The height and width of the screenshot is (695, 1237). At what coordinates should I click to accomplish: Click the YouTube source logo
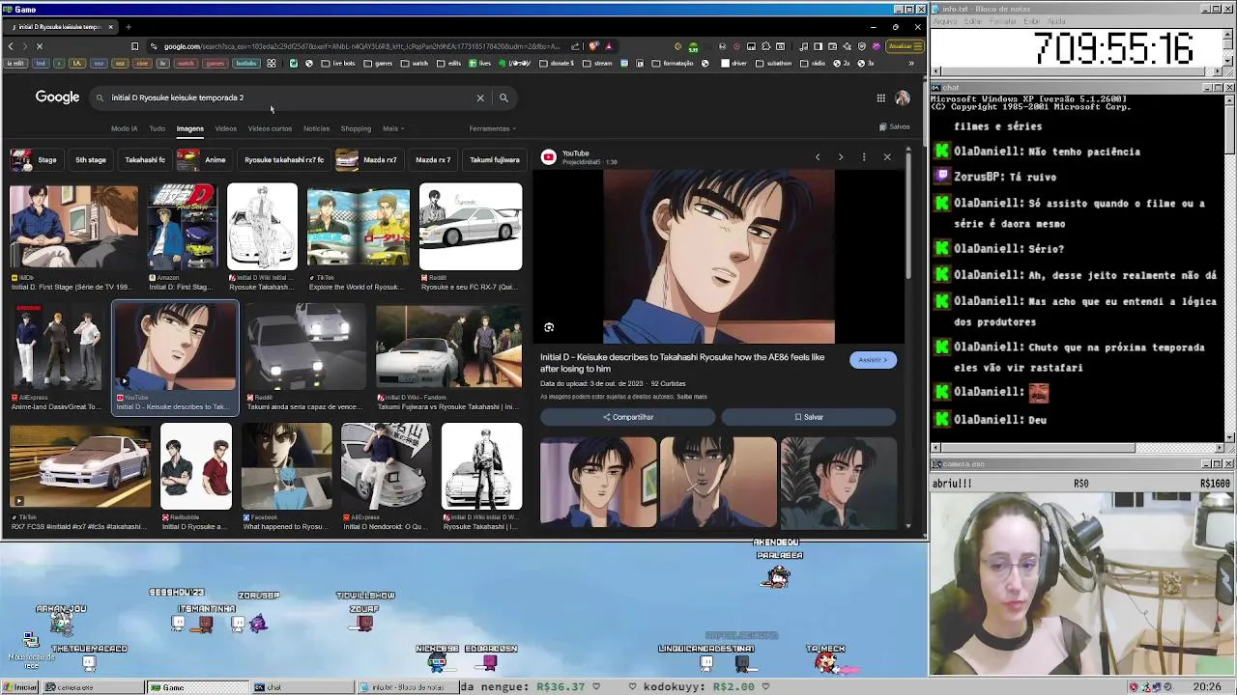coord(548,157)
